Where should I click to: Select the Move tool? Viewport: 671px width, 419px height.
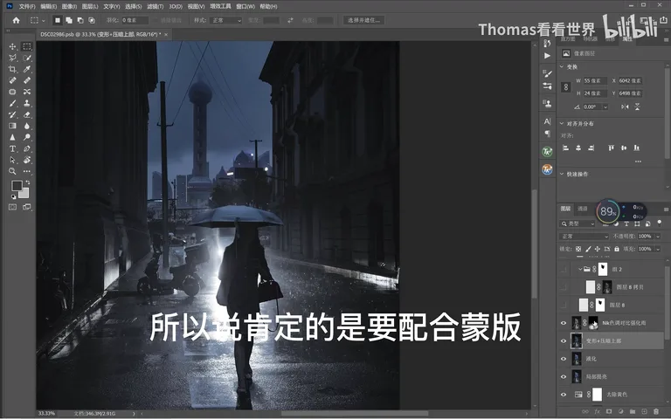click(12, 46)
